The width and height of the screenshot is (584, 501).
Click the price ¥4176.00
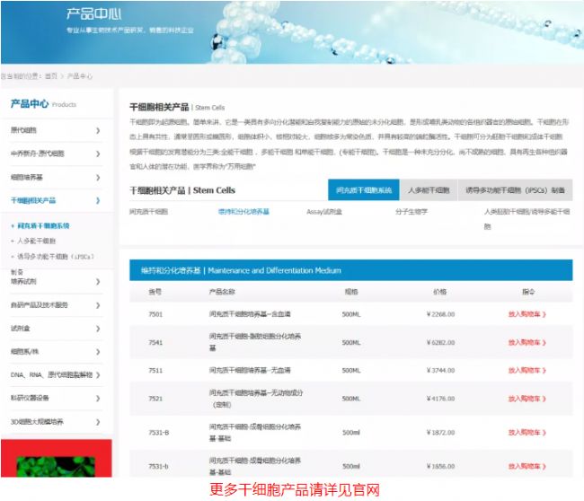coord(440,399)
